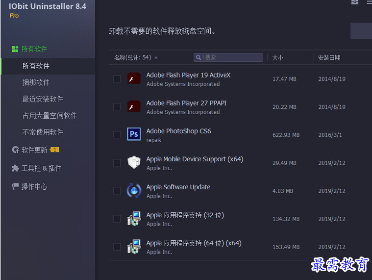Click publisher text repaik

154,140
